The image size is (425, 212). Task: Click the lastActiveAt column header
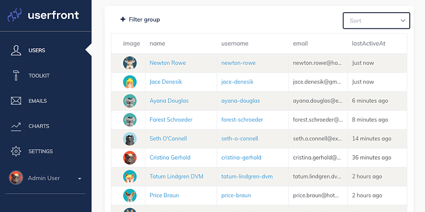coord(368,43)
